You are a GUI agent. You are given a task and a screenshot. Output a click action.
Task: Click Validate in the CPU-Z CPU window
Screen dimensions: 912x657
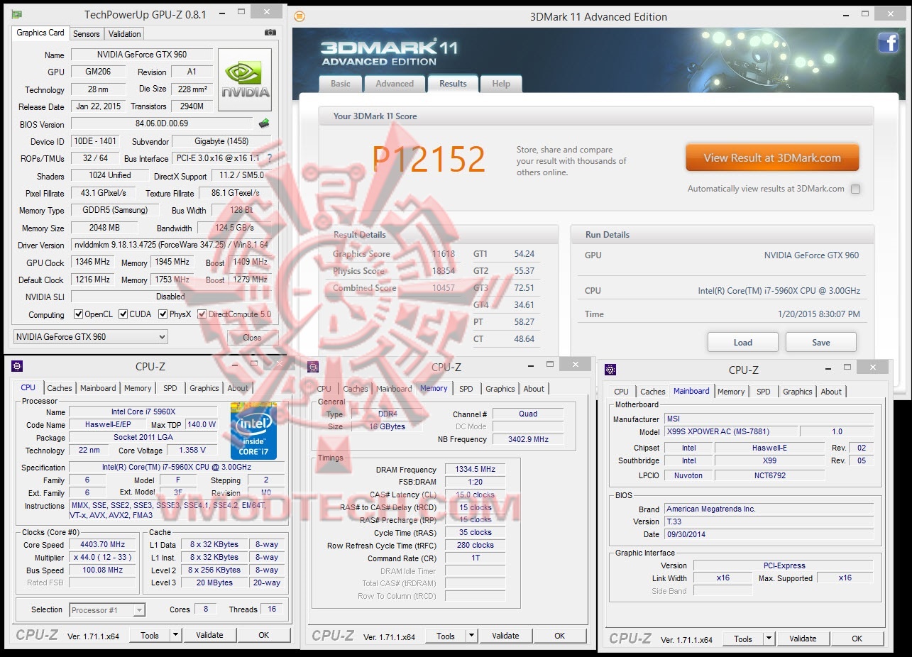pyautogui.click(x=209, y=635)
